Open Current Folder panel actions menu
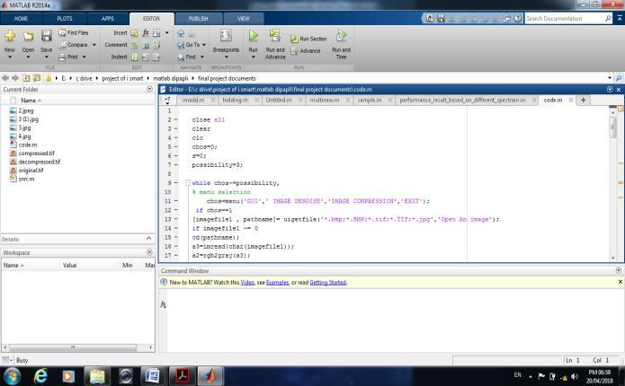625x386 pixels. click(150, 89)
